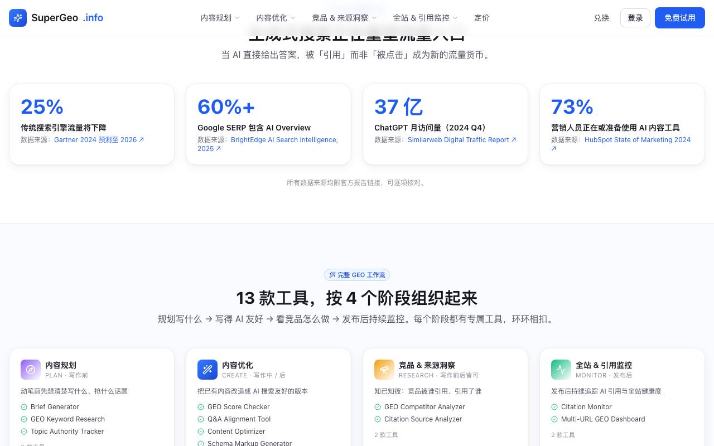Click the 竞品 & 来源洞察 telescope icon
714x446 pixels.
coord(384,370)
